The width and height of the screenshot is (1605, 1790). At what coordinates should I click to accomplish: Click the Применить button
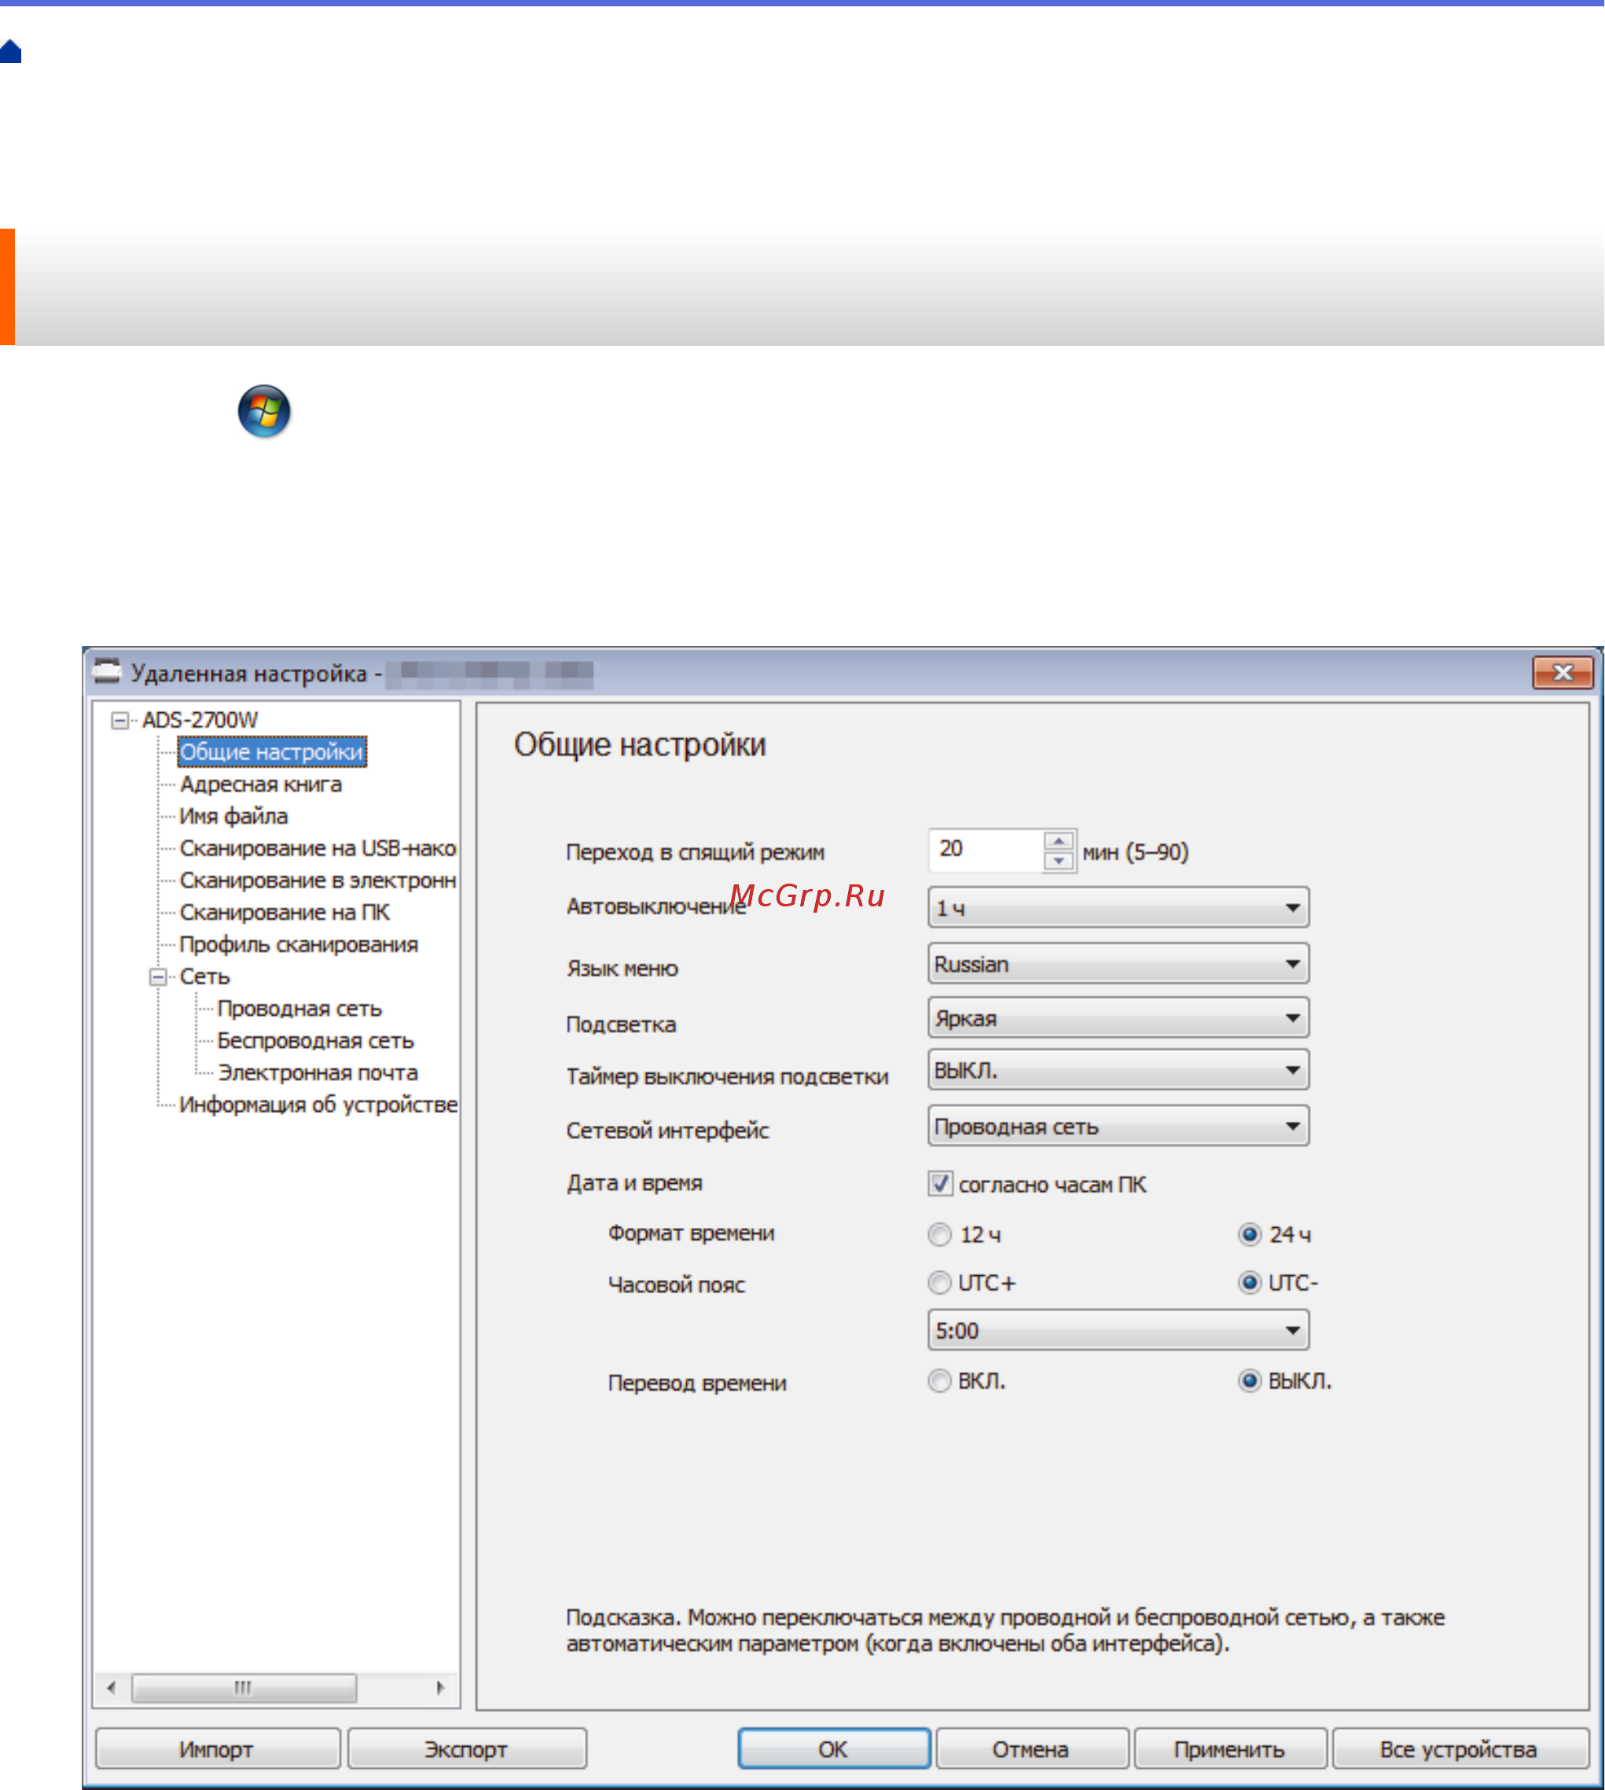1229,1748
